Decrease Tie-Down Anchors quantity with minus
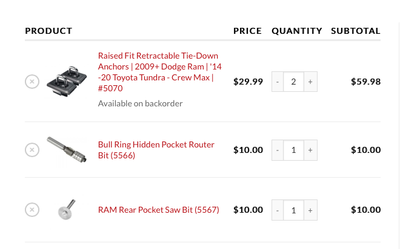The width and height of the screenshot is (400, 249). [278, 82]
